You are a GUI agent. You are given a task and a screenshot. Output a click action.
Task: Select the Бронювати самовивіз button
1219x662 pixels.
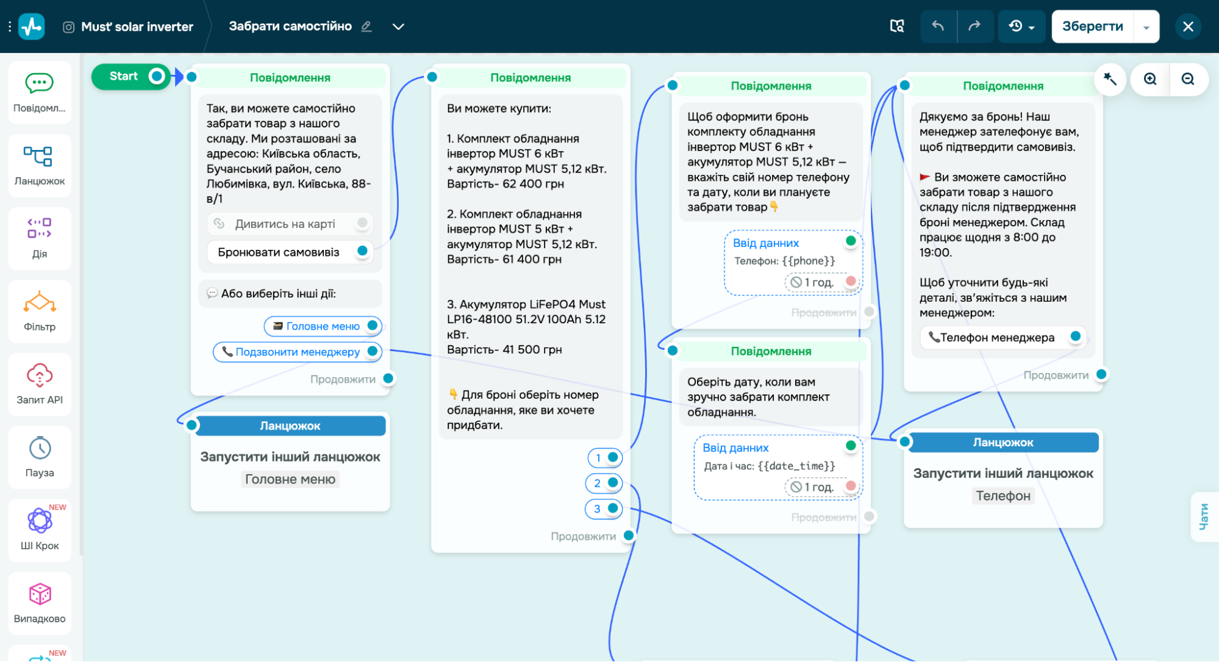(290, 252)
